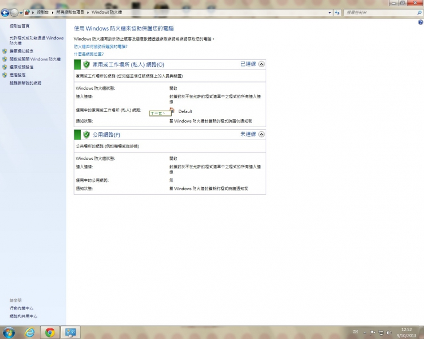Open the recent pages dropdown arrow
Viewport: 424px width, 339px height.
pos(21,12)
